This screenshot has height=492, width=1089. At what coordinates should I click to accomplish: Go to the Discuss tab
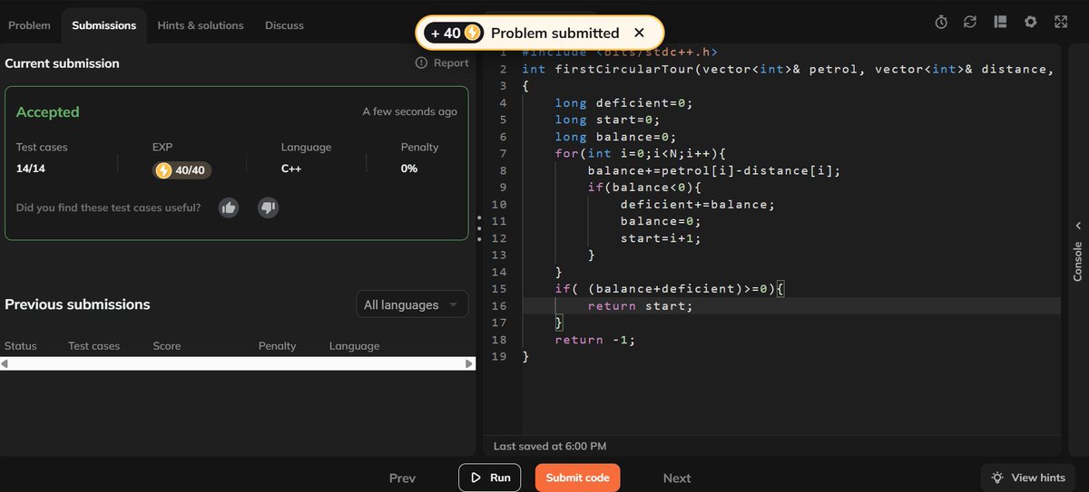tap(284, 25)
